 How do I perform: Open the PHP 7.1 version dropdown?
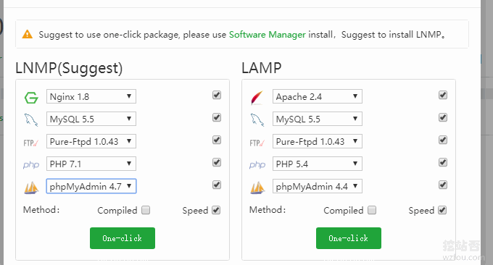(91, 164)
